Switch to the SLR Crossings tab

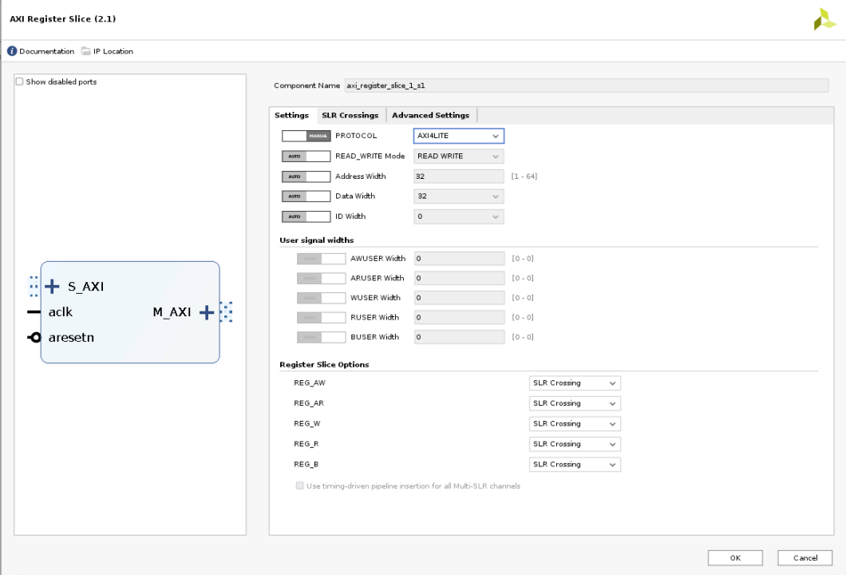pos(350,115)
